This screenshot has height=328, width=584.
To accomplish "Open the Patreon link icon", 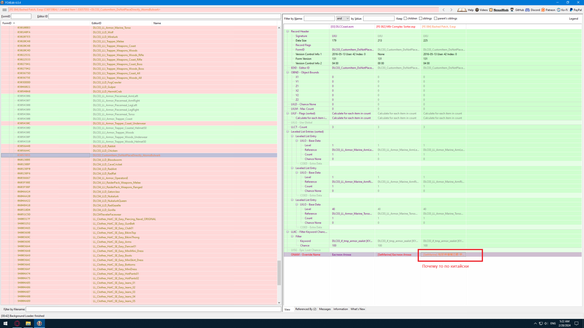I will pyautogui.click(x=543, y=10).
